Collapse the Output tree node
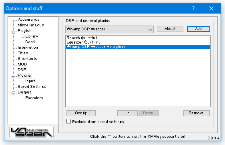 [x=13, y=93]
